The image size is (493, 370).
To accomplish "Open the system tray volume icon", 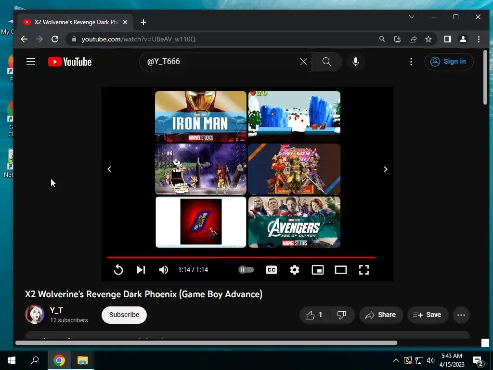I will 430,360.
